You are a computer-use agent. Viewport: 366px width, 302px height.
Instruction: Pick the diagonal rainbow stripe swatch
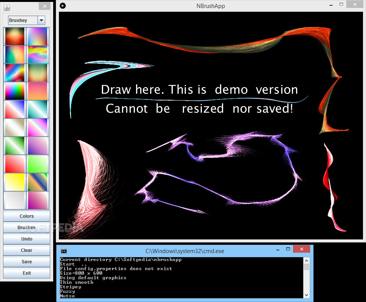point(15,73)
